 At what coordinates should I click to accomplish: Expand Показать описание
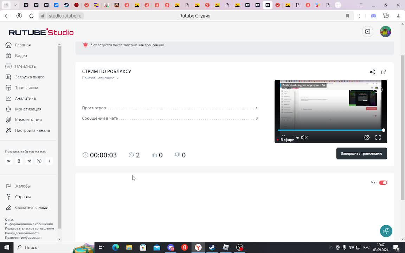100,78
